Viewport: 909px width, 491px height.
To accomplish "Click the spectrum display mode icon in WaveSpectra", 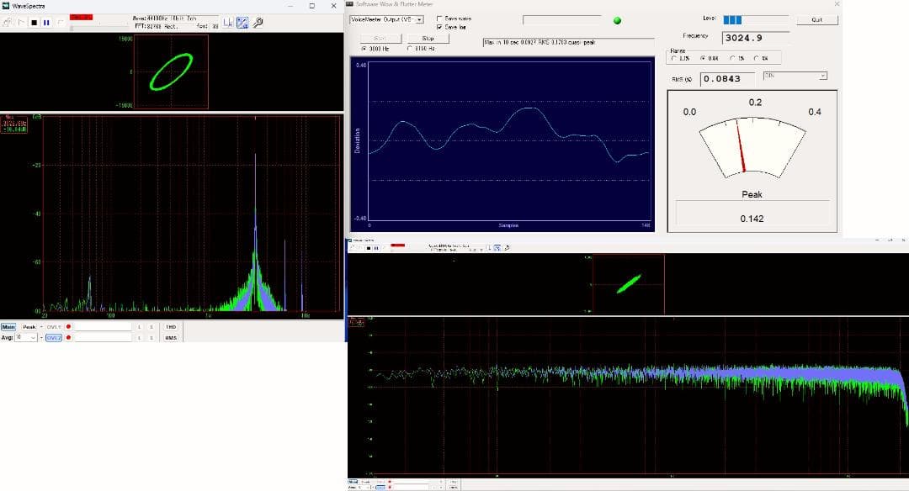I will [228, 23].
